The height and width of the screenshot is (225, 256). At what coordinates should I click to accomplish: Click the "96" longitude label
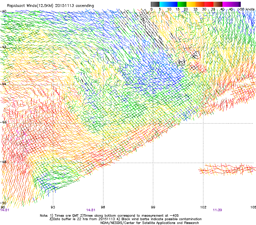click(103, 207)
